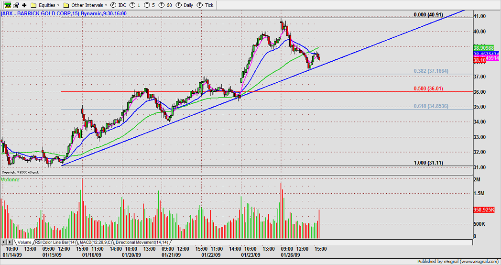501x265 pixels.
Task: Click the 01/14/09 date label
Action: click(x=12, y=255)
